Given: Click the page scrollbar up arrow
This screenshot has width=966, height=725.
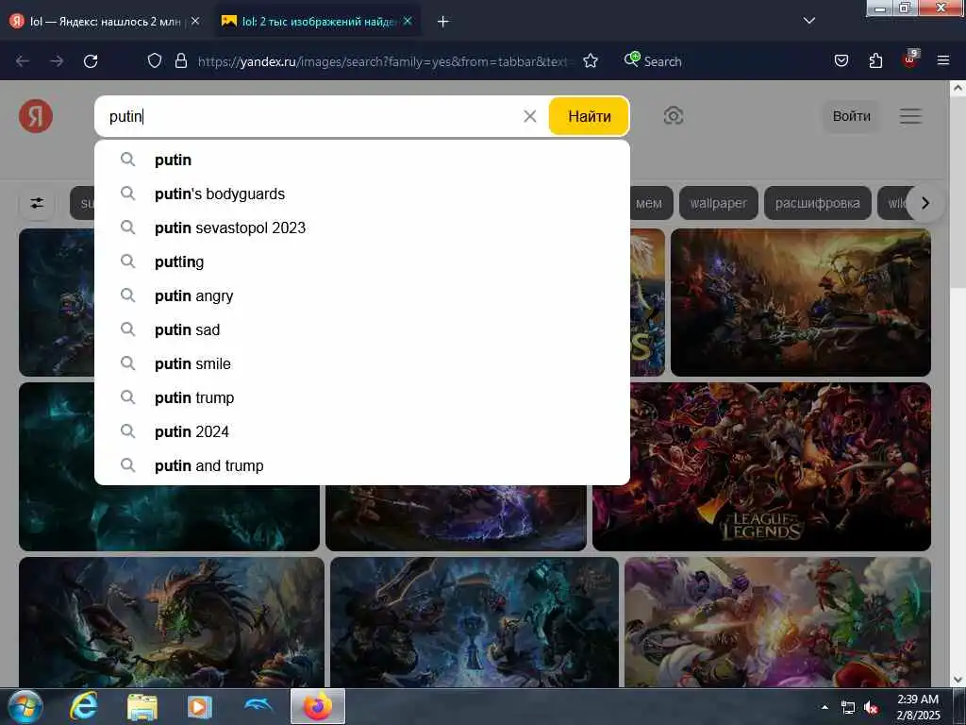Looking at the screenshot, I should click(958, 88).
